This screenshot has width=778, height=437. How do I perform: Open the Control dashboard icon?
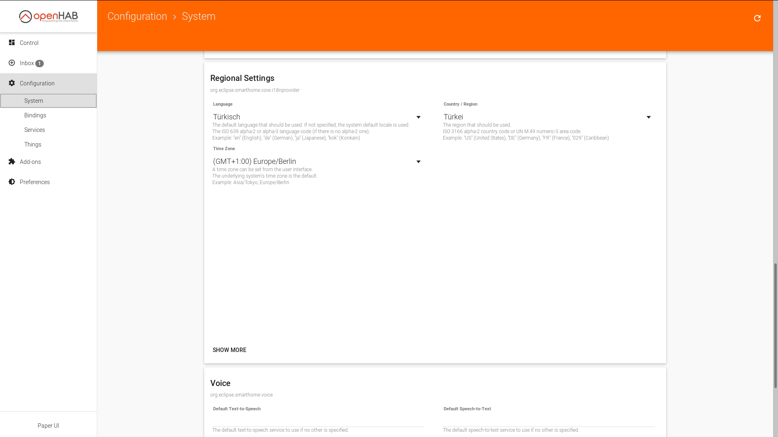click(12, 42)
